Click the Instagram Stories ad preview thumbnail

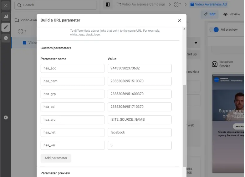[x=228, y=124]
